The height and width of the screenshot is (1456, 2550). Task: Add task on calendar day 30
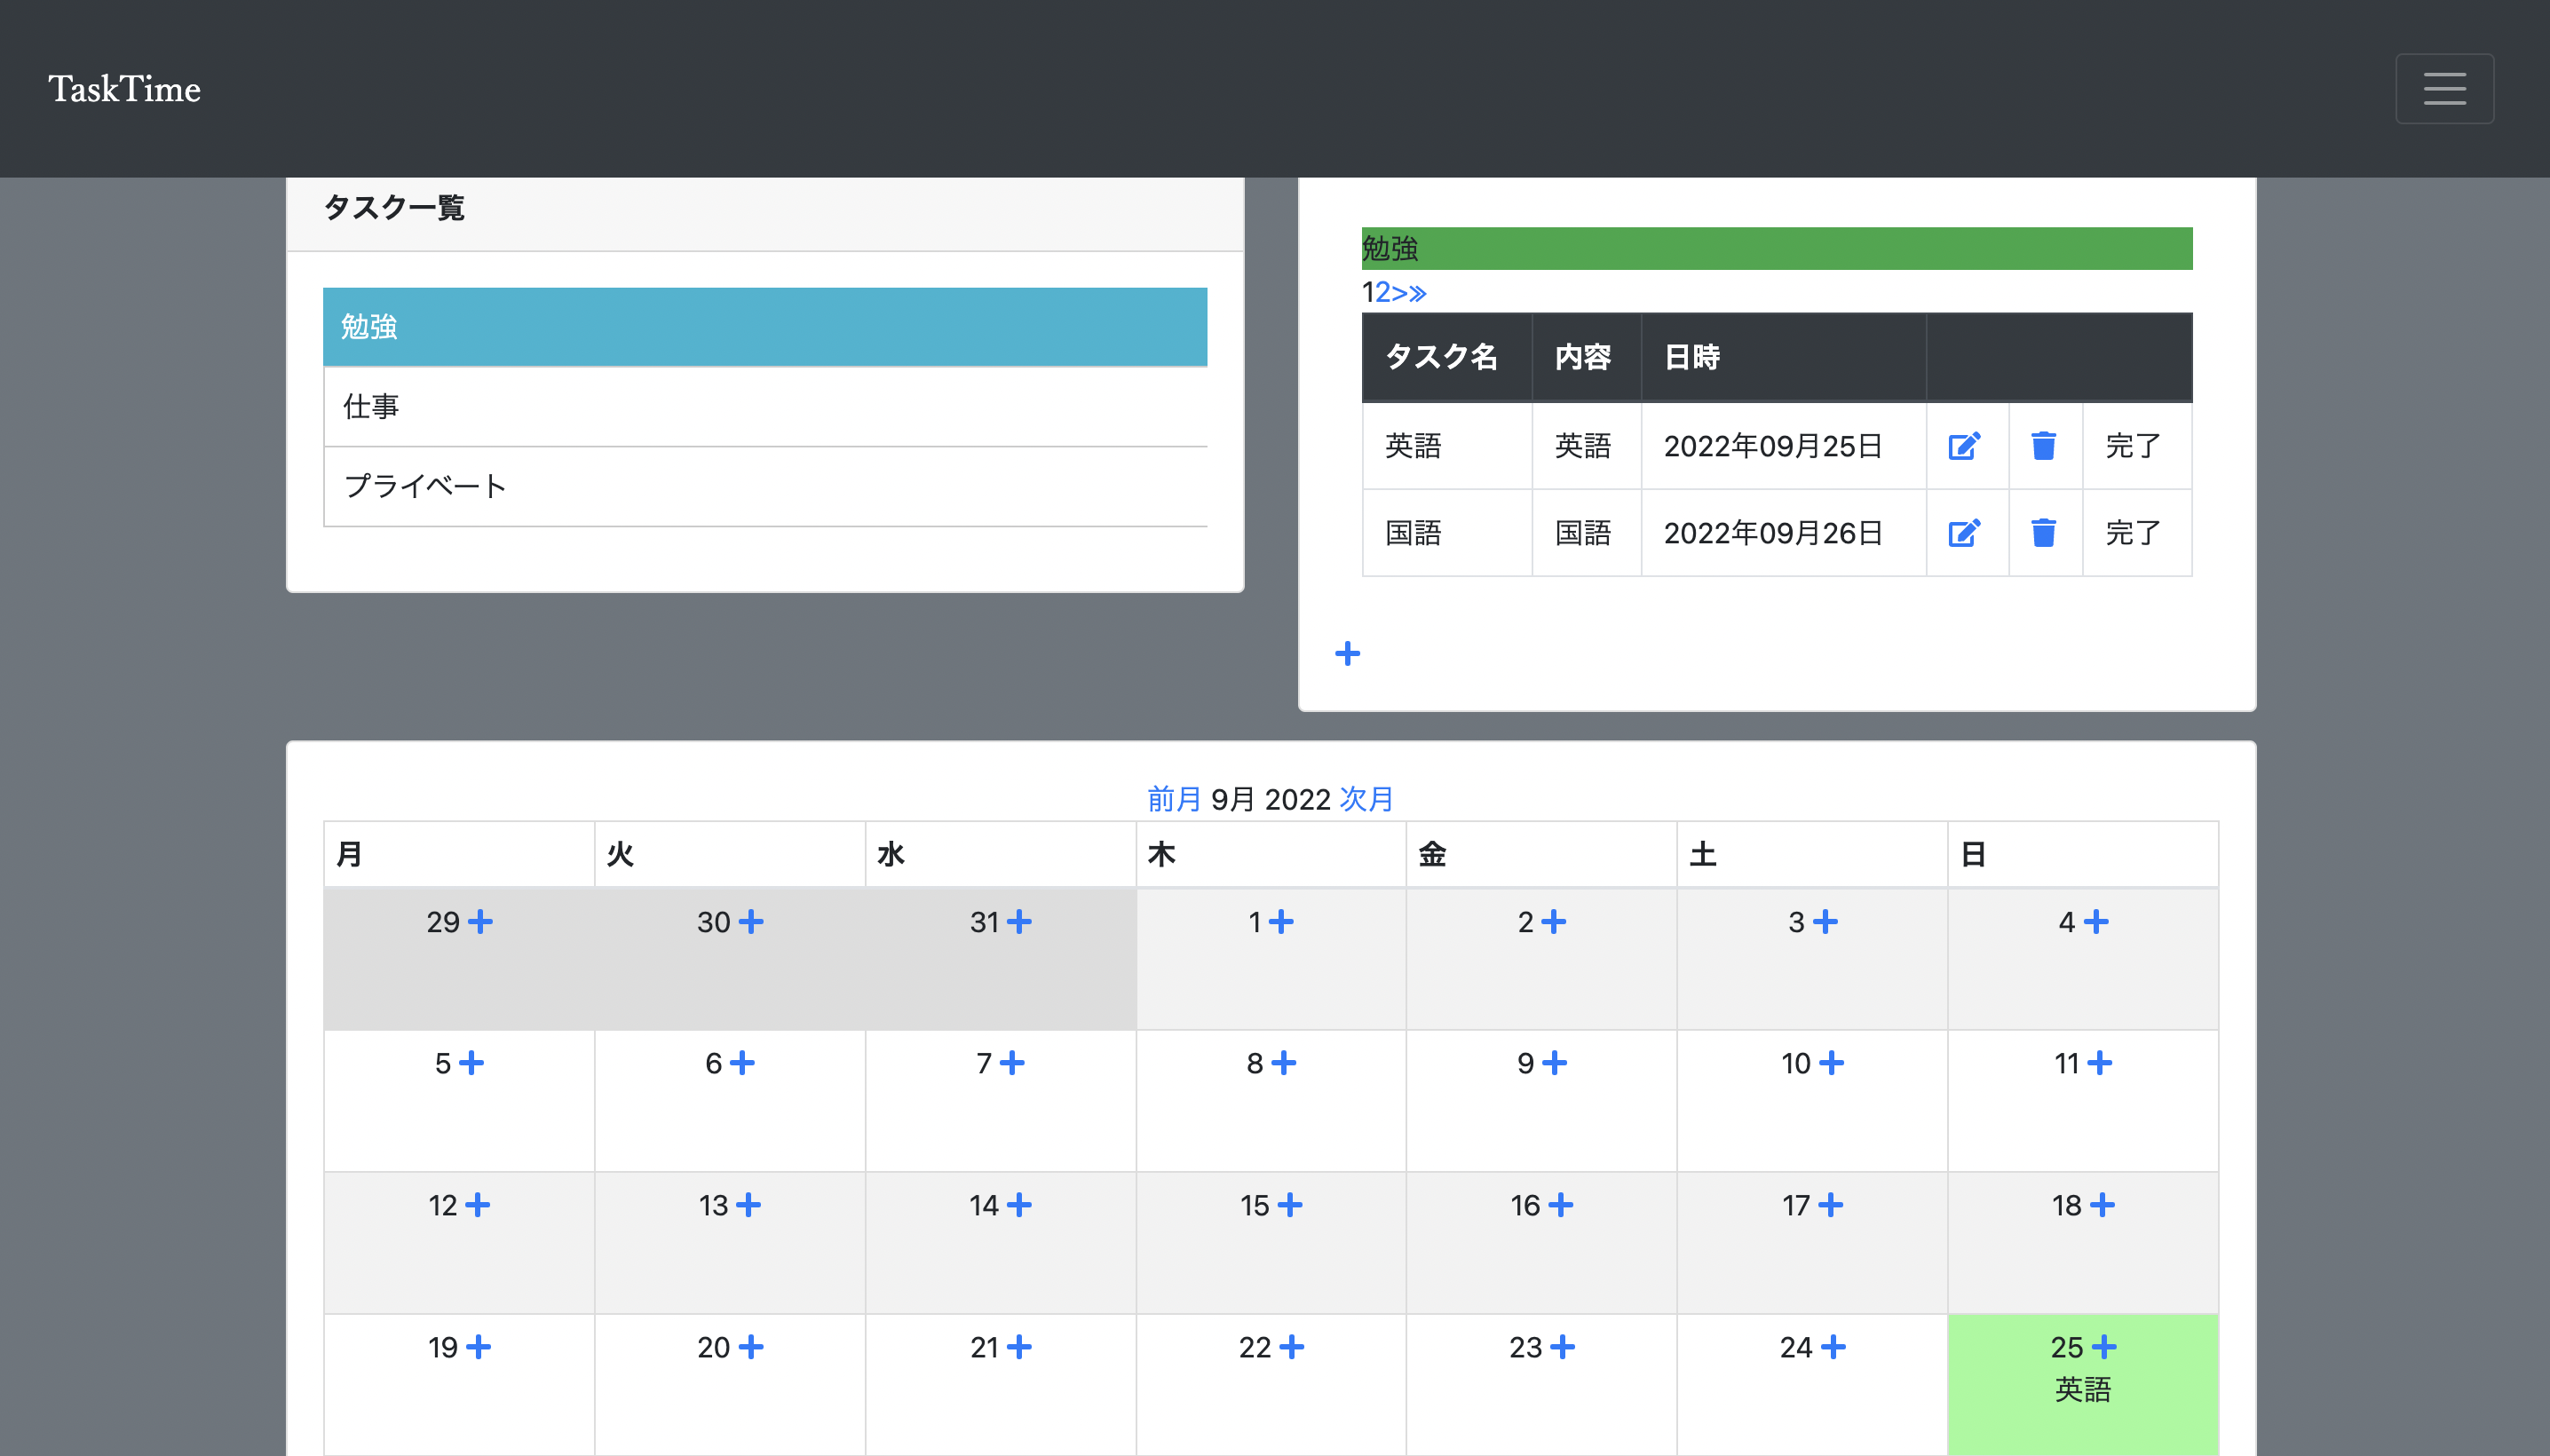(x=751, y=921)
